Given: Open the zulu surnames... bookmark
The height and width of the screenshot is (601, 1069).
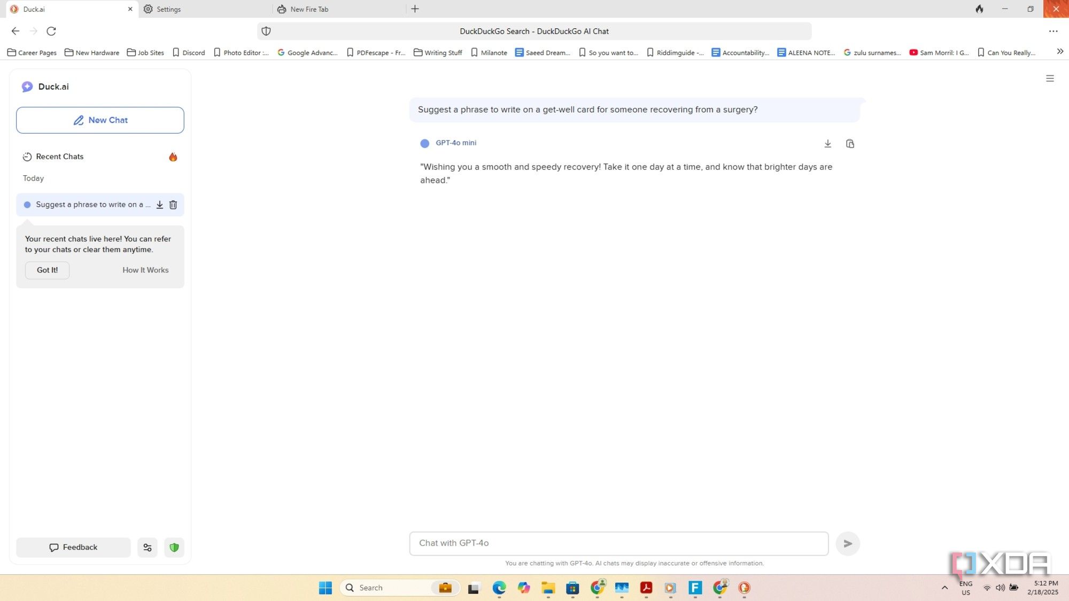Looking at the screenshot, I should (x=872, y=52).
